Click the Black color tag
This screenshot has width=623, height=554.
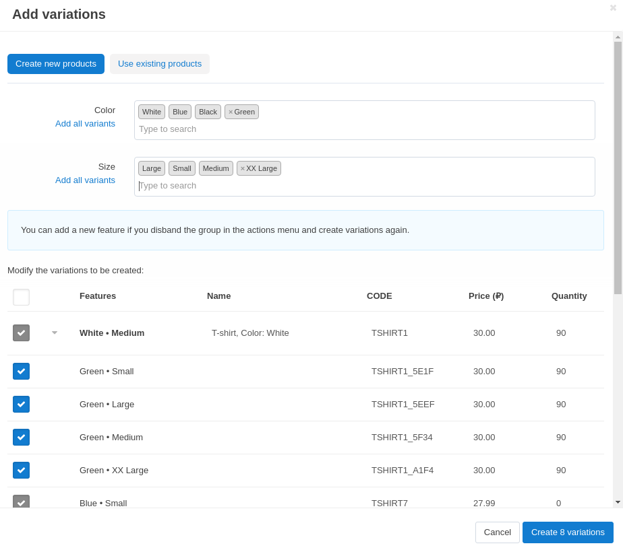coord(208,112)
